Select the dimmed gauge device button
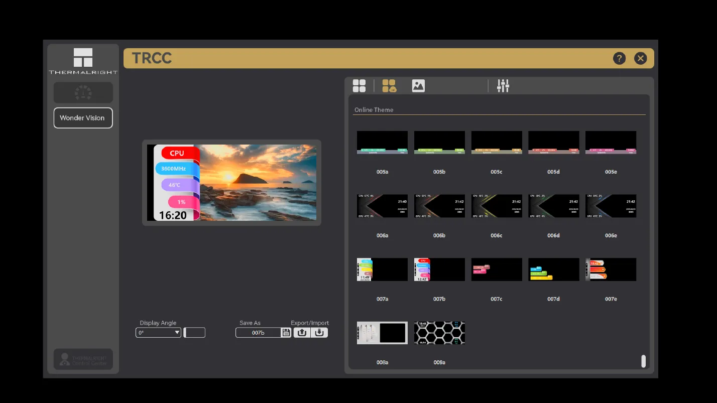The width and height of the screenshot is (717, 403). coord(83,92)
